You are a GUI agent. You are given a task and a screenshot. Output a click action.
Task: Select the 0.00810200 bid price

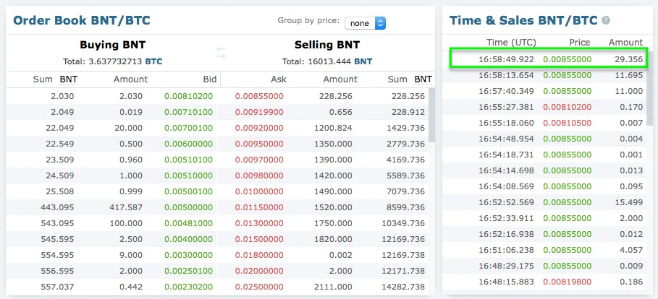point(188,96)
